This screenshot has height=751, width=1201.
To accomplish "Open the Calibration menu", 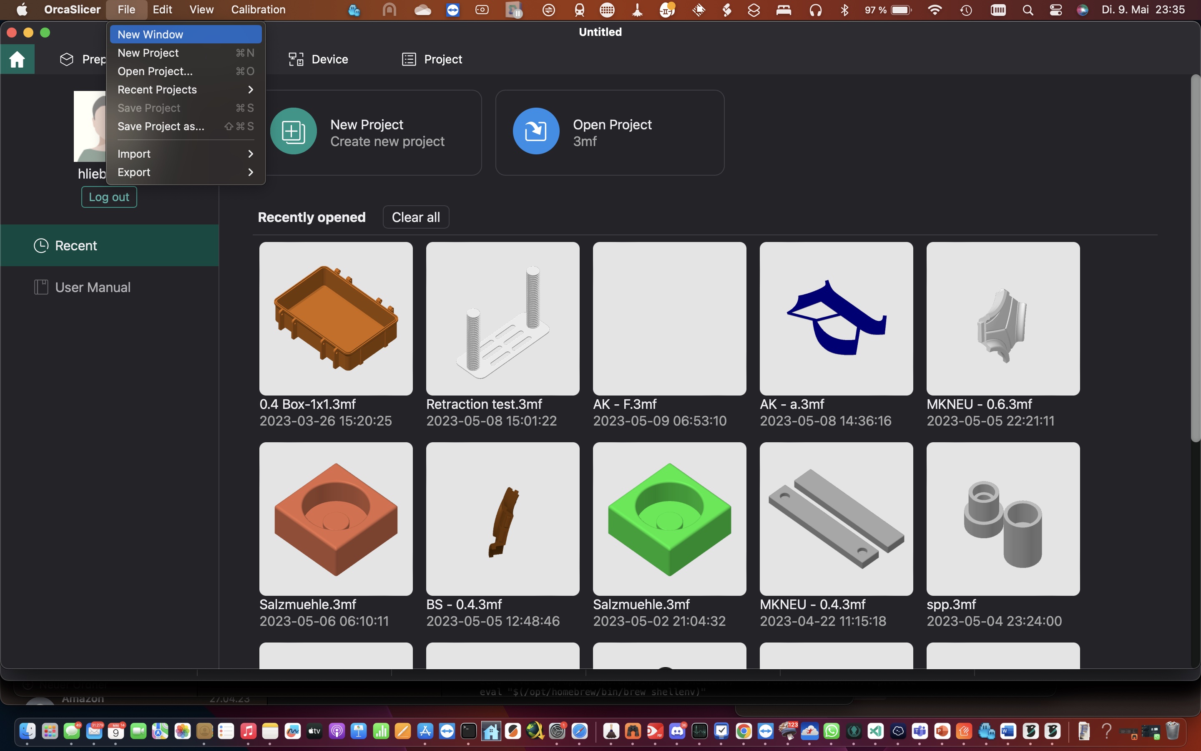I will [x=258, y=10].
